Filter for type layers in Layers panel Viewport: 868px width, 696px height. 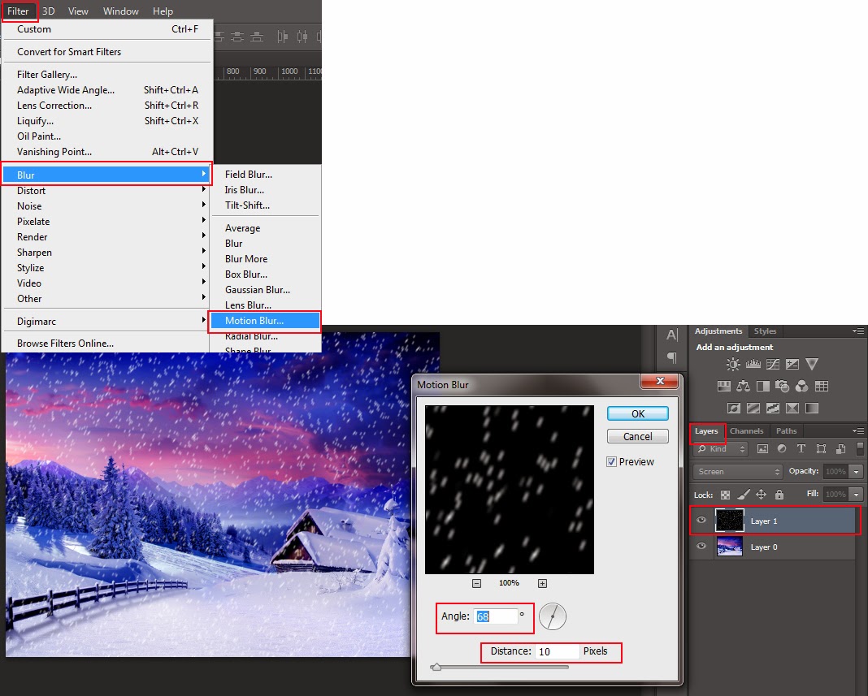tap(802, 449)
